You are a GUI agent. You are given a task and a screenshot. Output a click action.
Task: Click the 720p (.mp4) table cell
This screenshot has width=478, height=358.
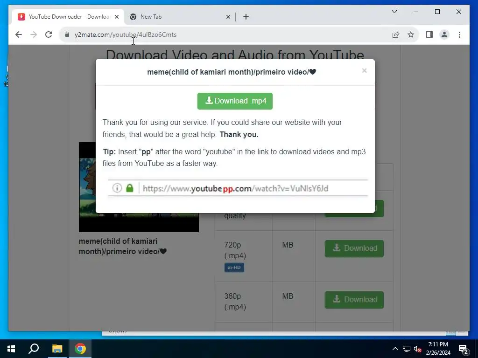click(x=244, y=256)
